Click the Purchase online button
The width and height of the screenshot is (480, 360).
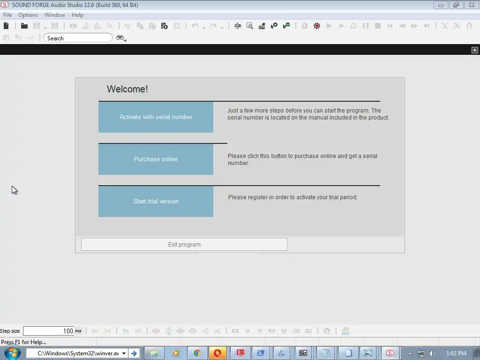click(x=156, y=159)
